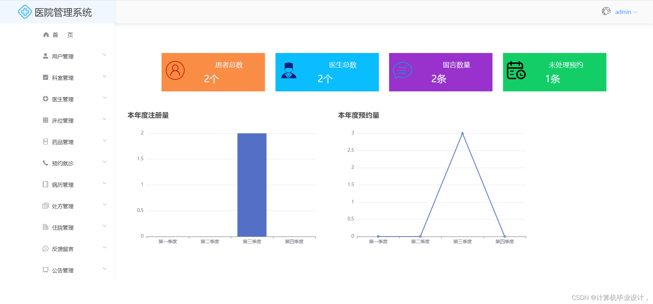Image resolution: width=653 pixels, height=304 pixels.
Task: Expand the 医生管理 submenu chevron
Action: [105, 97]
